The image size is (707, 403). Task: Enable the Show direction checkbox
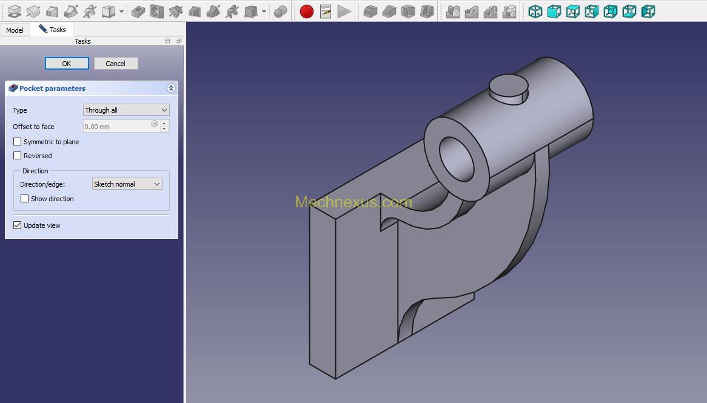pyautogui.click(x=25, y=199)
